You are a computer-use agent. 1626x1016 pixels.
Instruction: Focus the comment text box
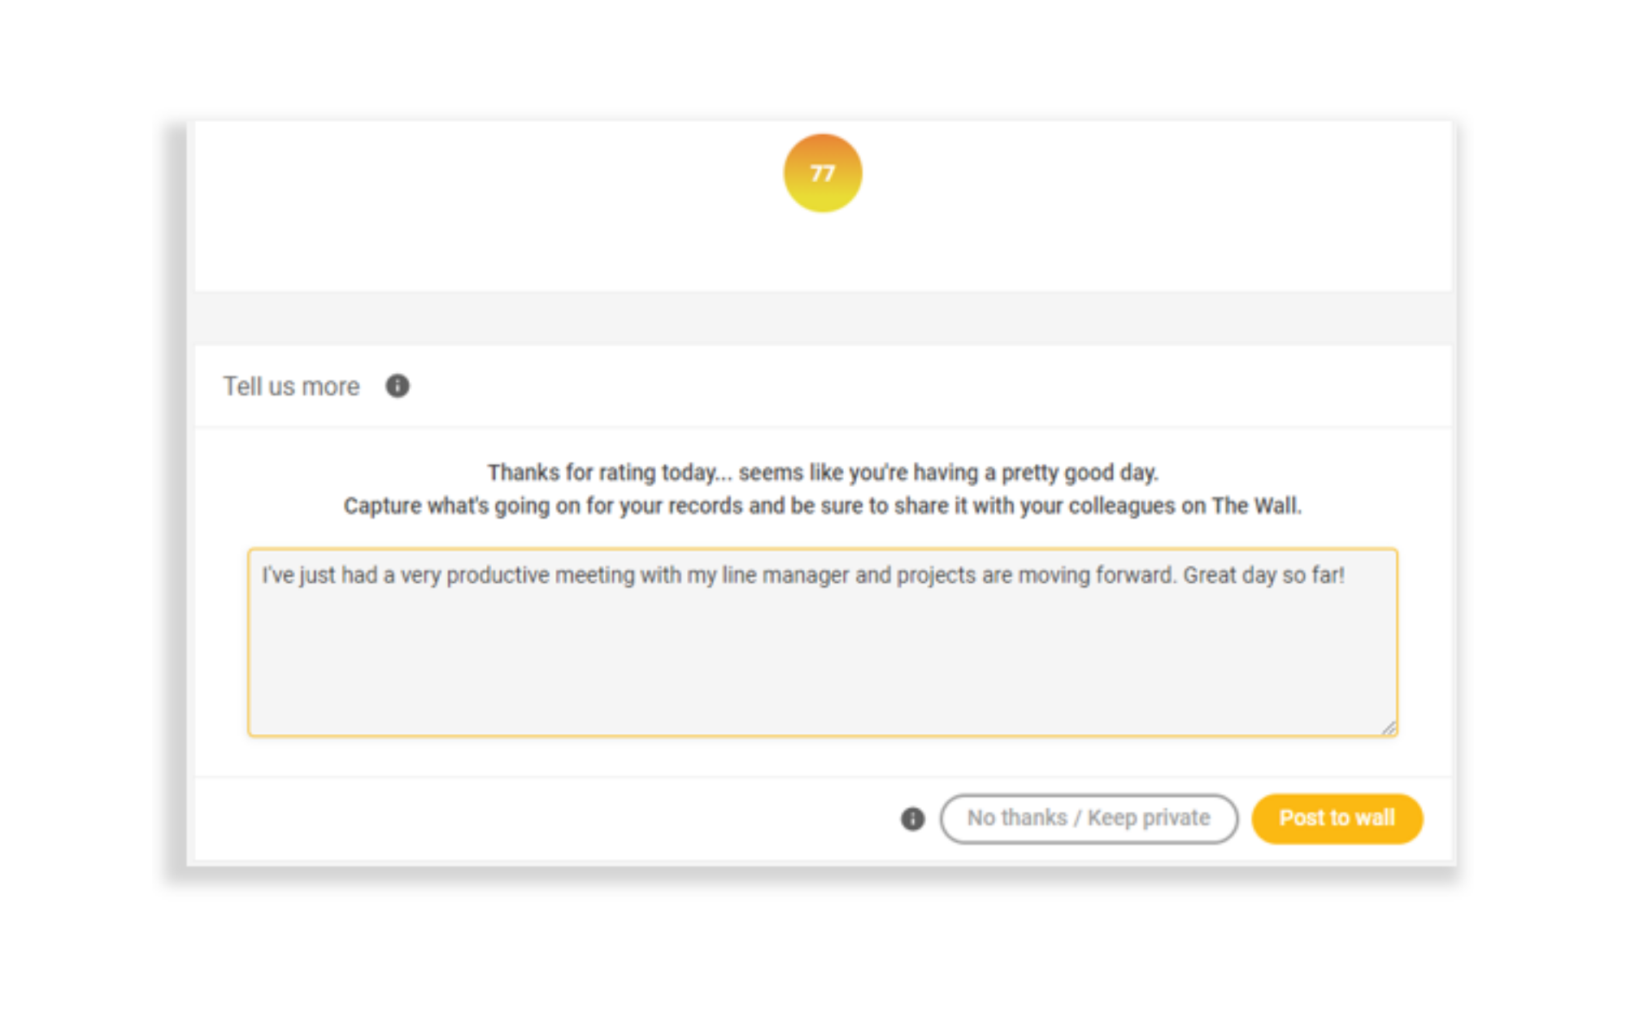[822, 642]
